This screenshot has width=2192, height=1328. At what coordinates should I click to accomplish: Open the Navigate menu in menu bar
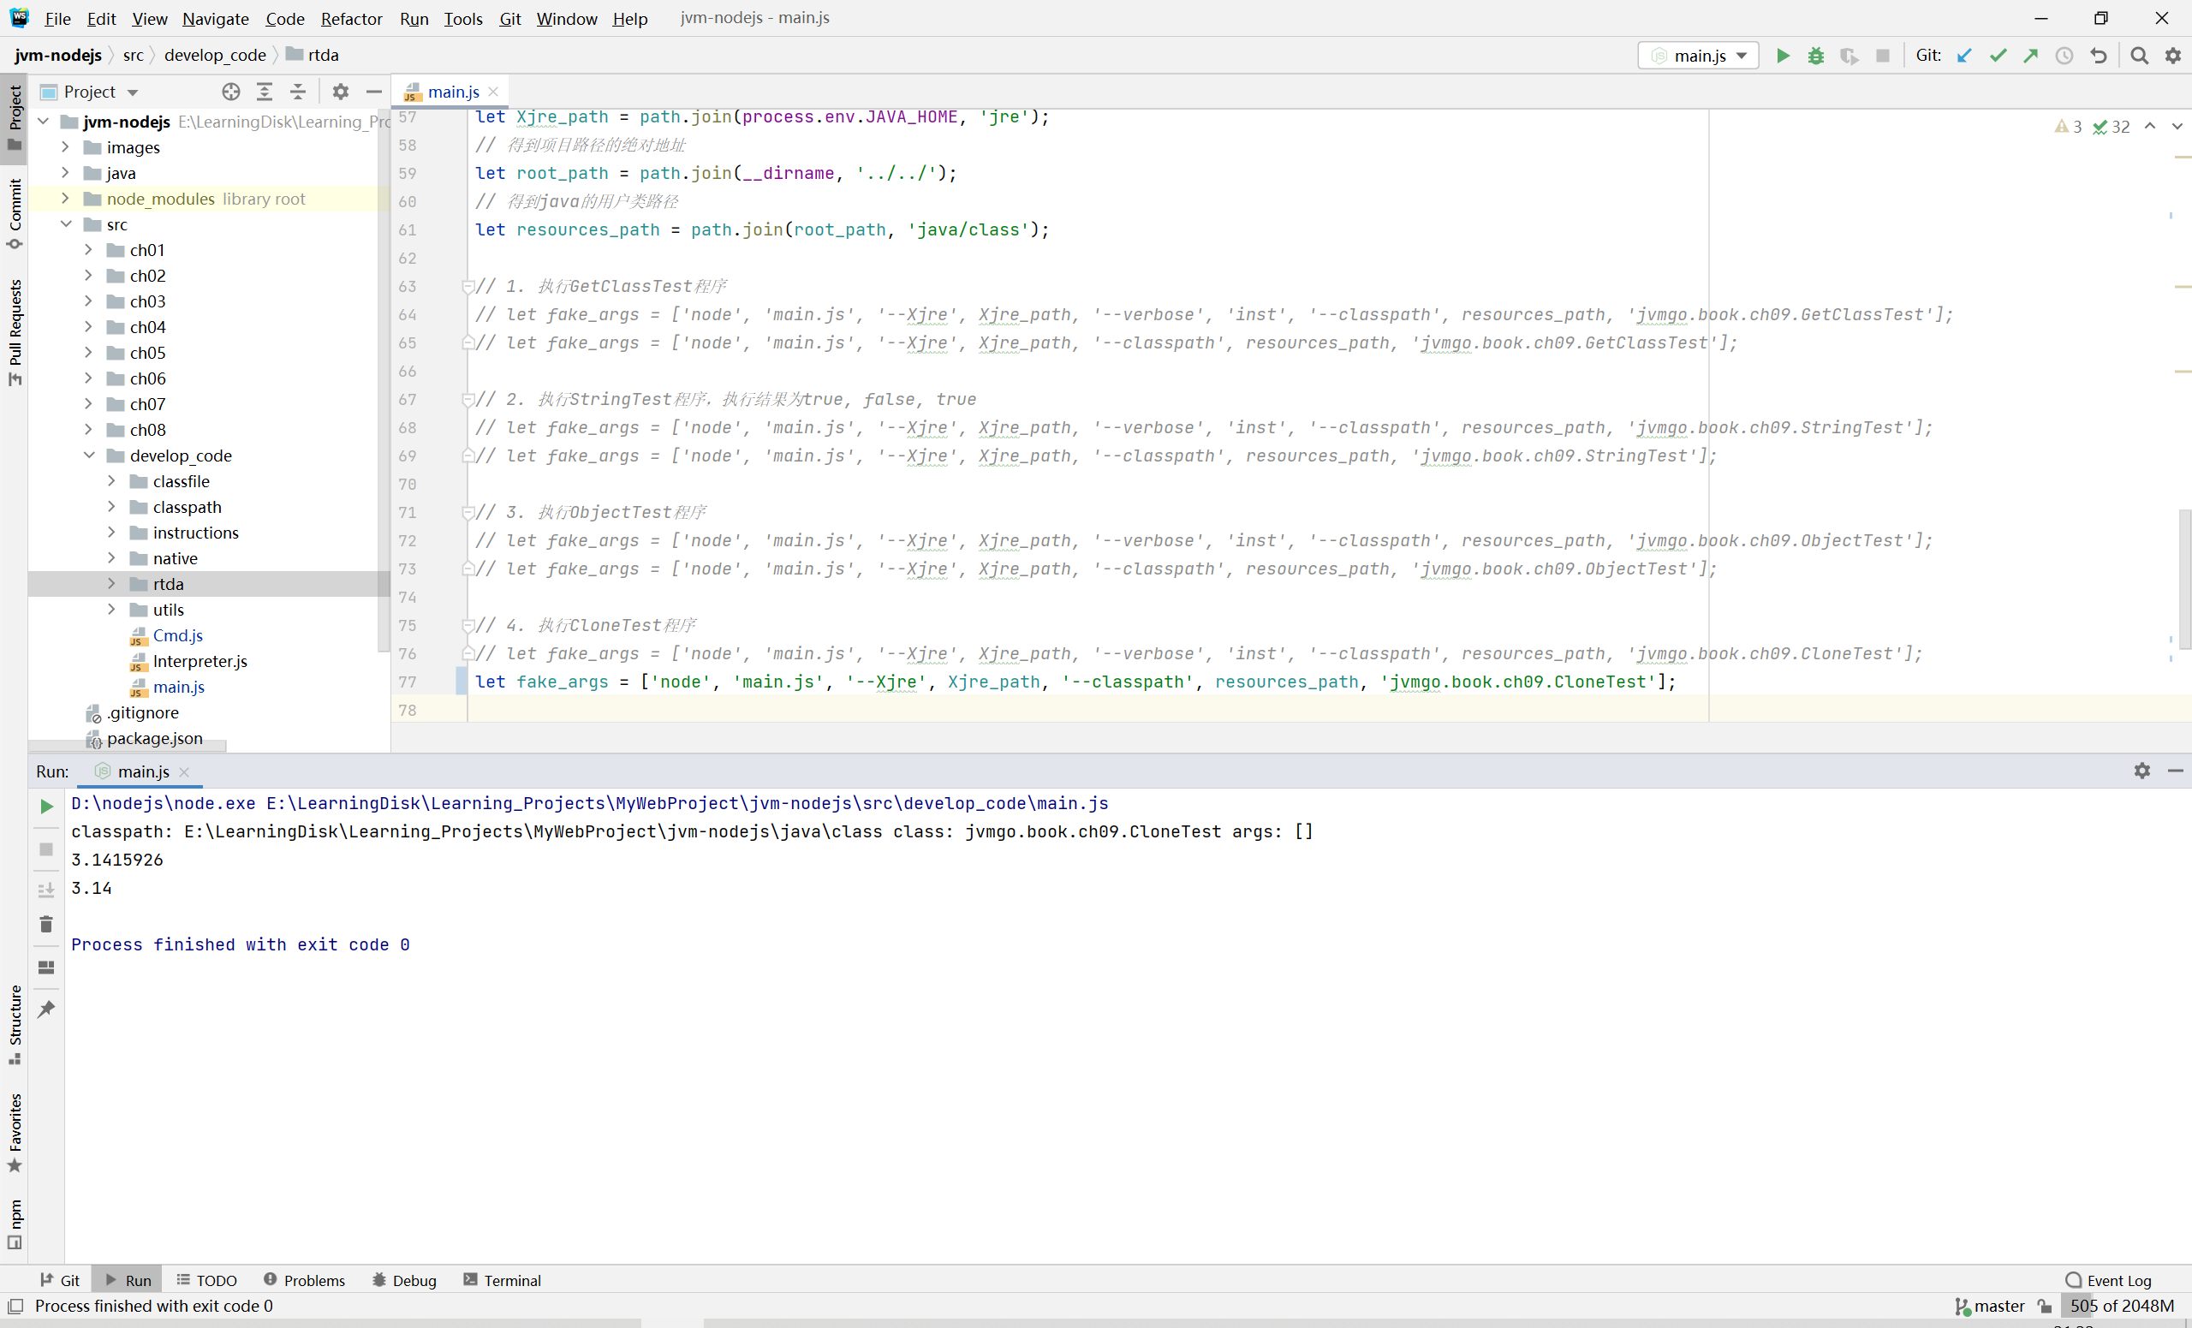click(x=215, y=17)
